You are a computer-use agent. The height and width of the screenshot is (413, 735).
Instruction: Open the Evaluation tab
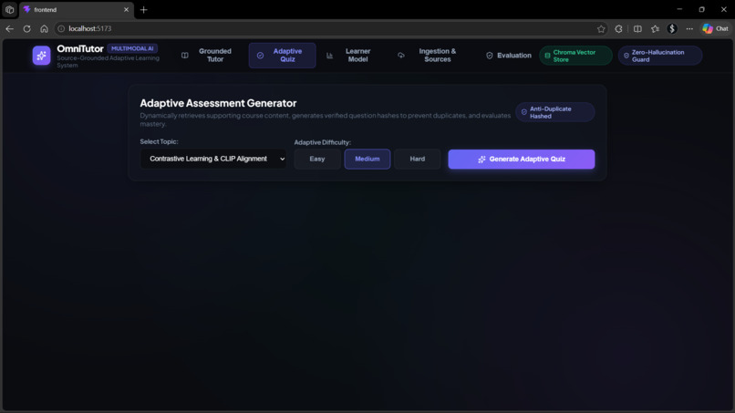click(x=509, y=56)
